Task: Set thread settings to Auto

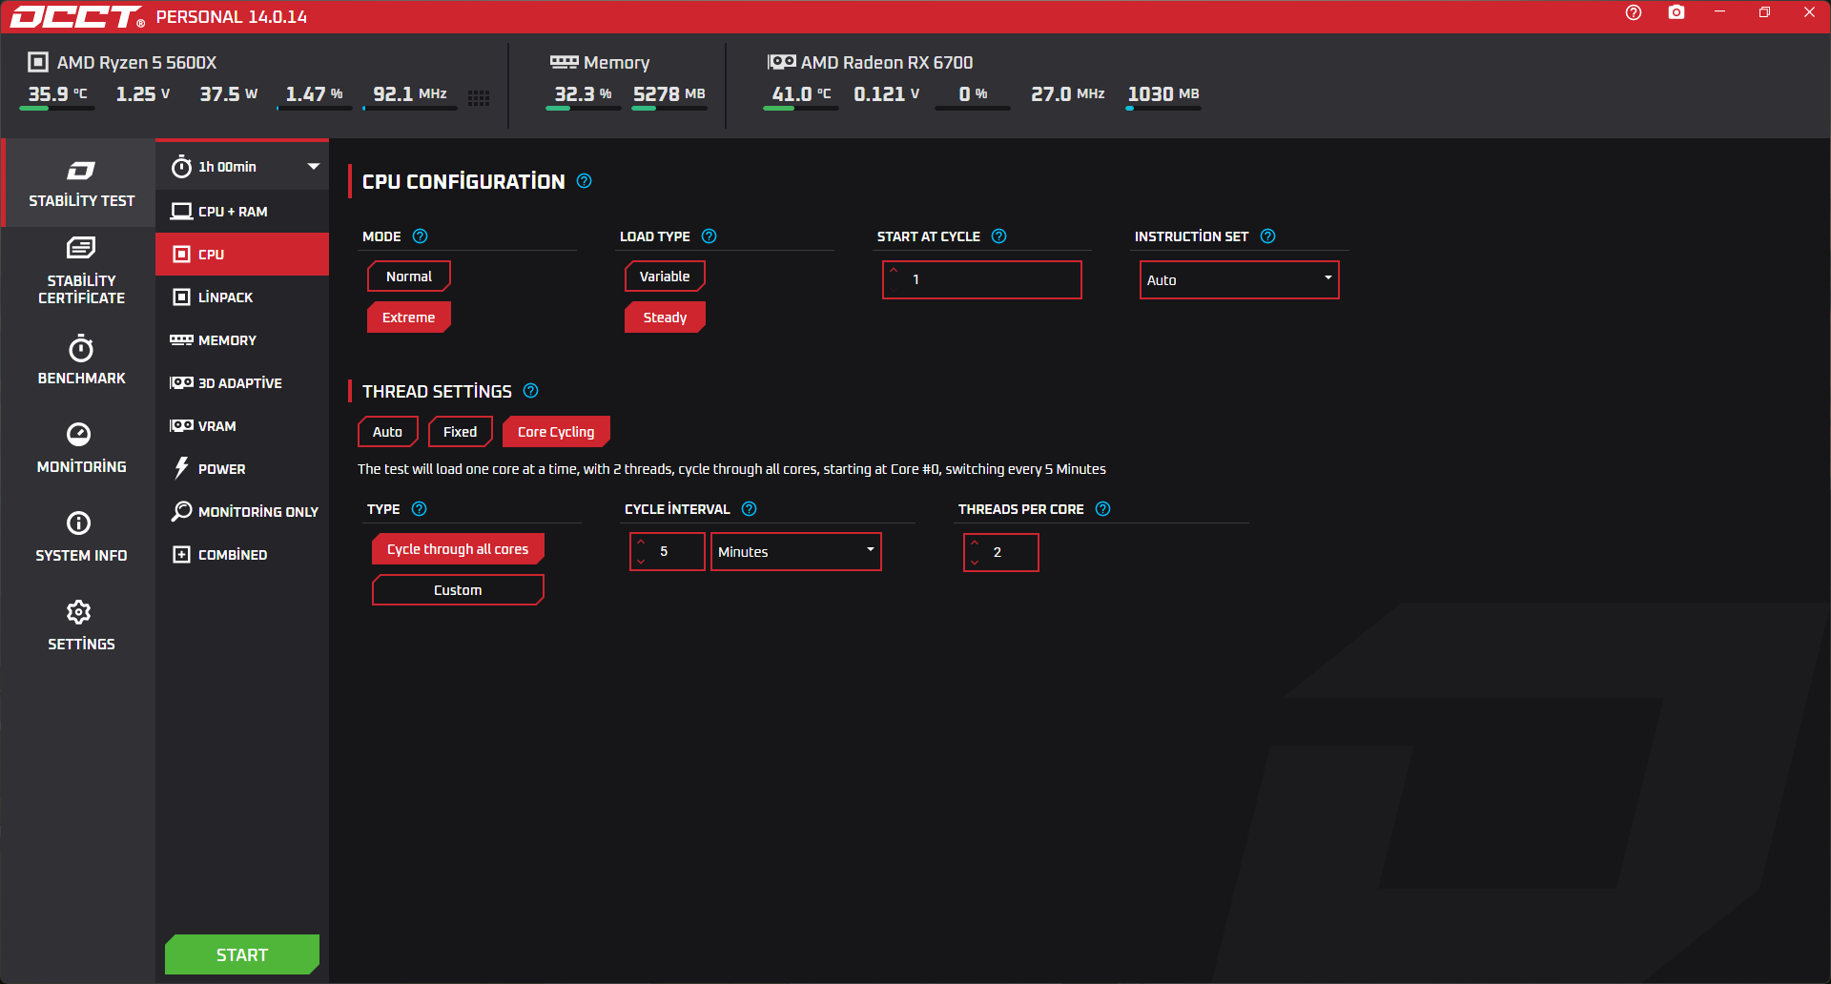Action: (387, 432)
